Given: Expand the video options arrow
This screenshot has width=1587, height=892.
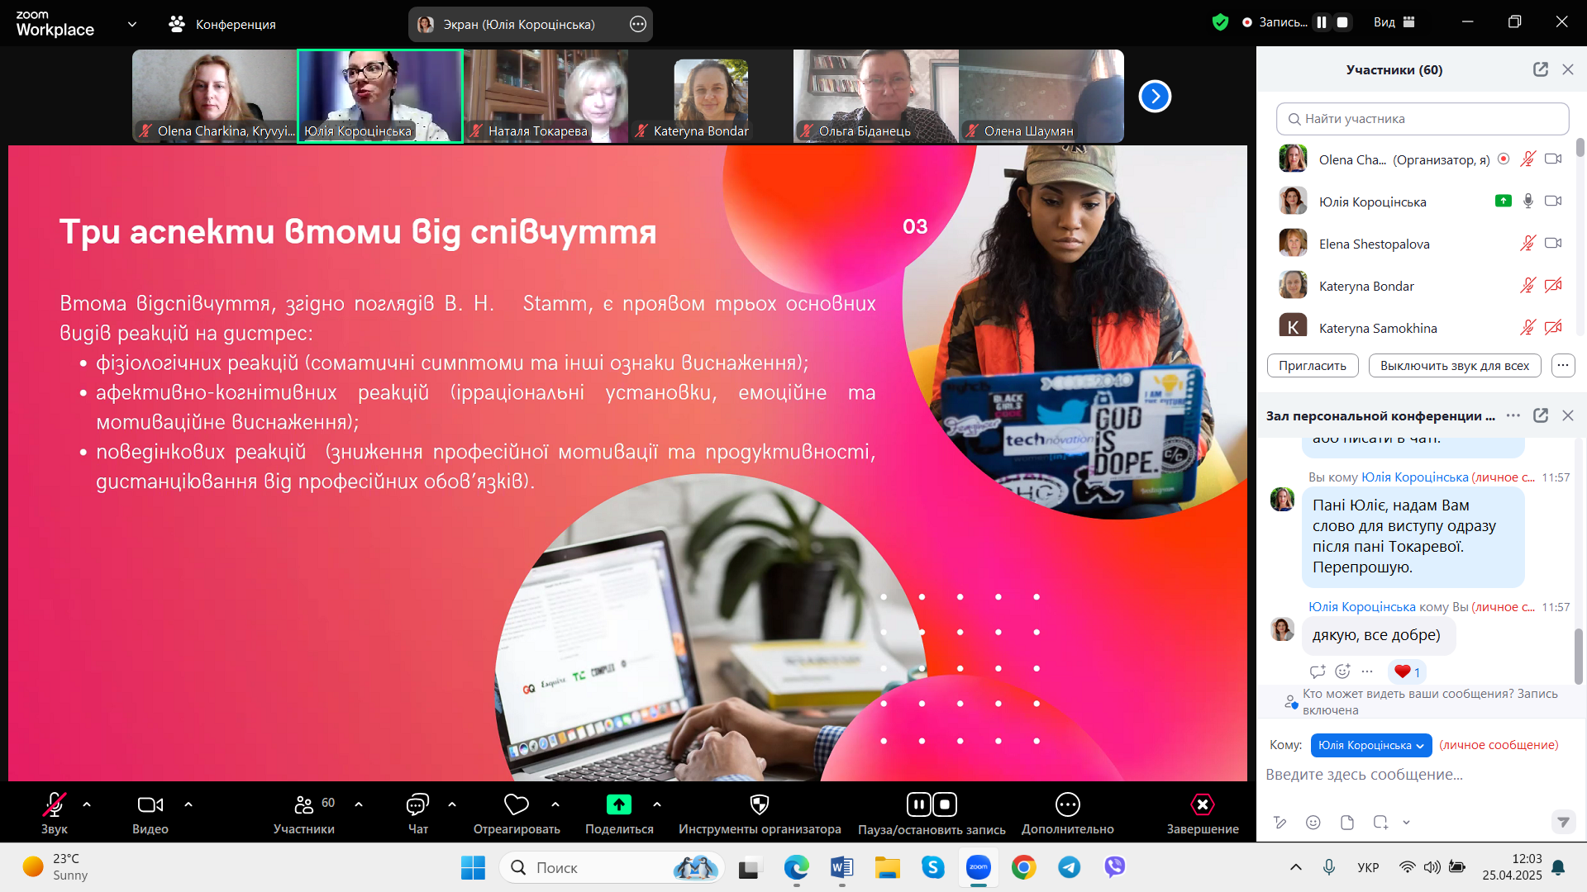Looking at the screenshot, I should (188, 804).
